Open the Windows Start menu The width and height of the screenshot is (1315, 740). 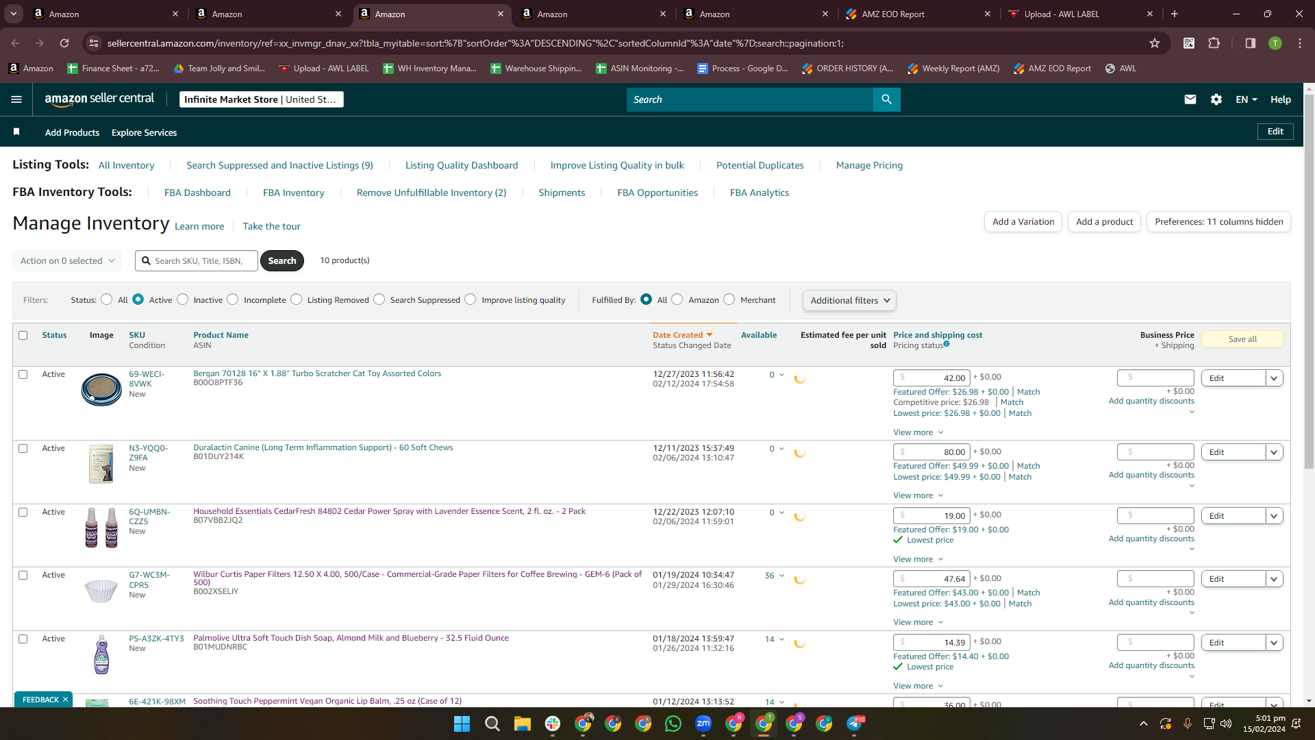pyautogui.click(x=462, y=724)
